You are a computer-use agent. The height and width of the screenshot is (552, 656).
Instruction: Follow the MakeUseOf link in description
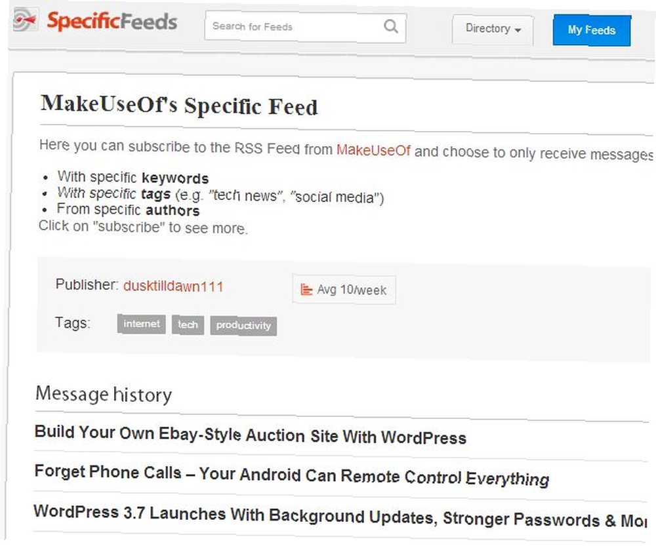point(373,150)
